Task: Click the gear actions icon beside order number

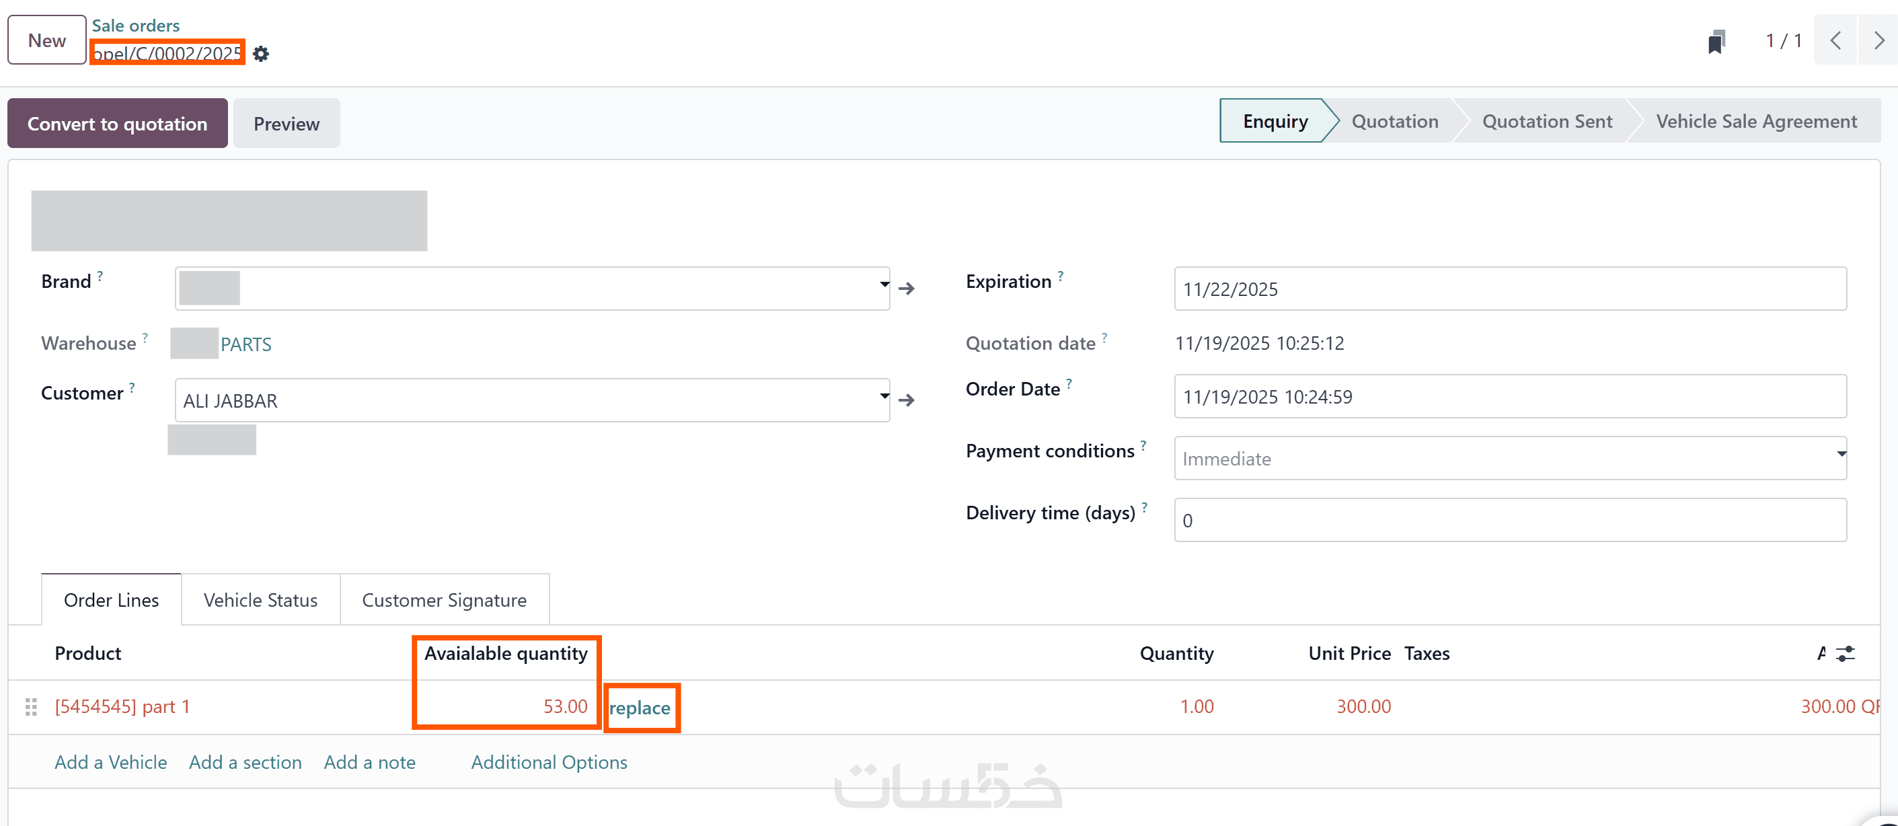Action: [x=261, y=54]
